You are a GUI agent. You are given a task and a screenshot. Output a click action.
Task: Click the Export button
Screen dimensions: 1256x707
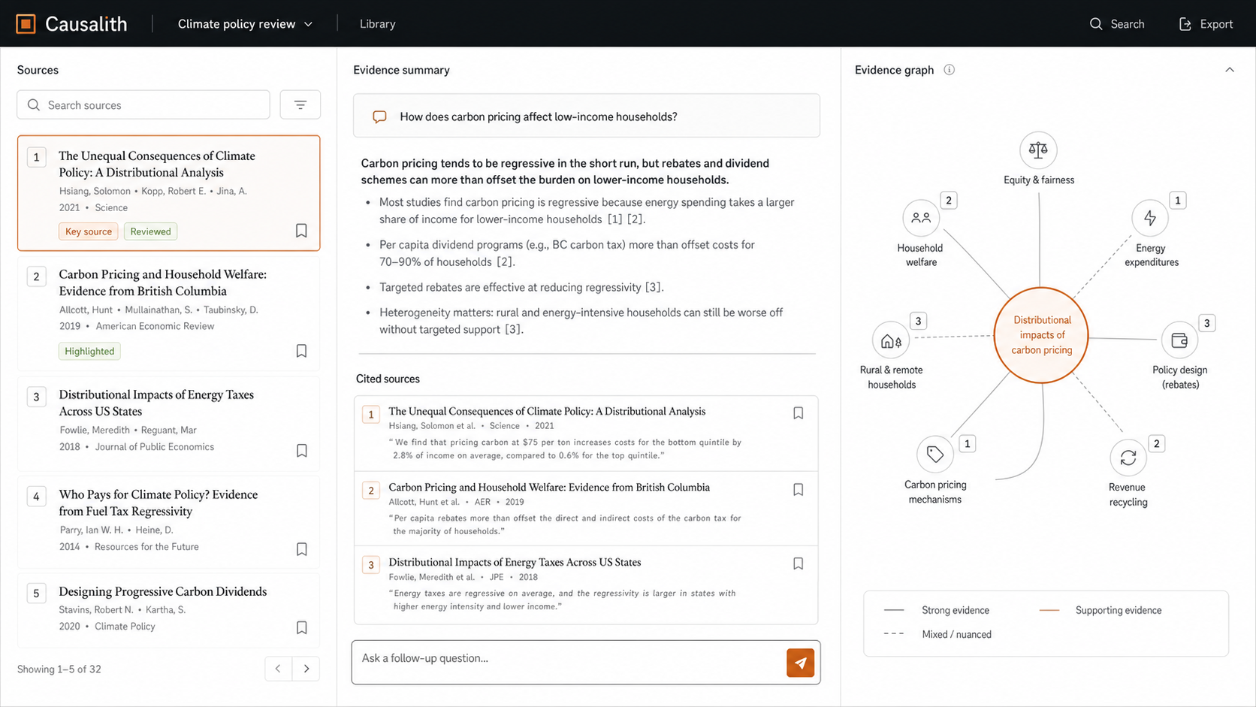(1206, 24)
